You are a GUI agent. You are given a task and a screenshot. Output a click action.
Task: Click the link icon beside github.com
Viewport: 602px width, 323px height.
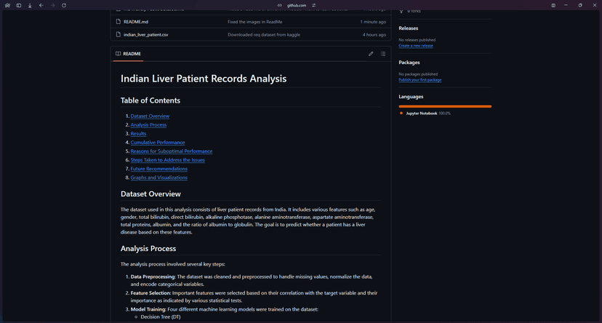pos(280,5)
